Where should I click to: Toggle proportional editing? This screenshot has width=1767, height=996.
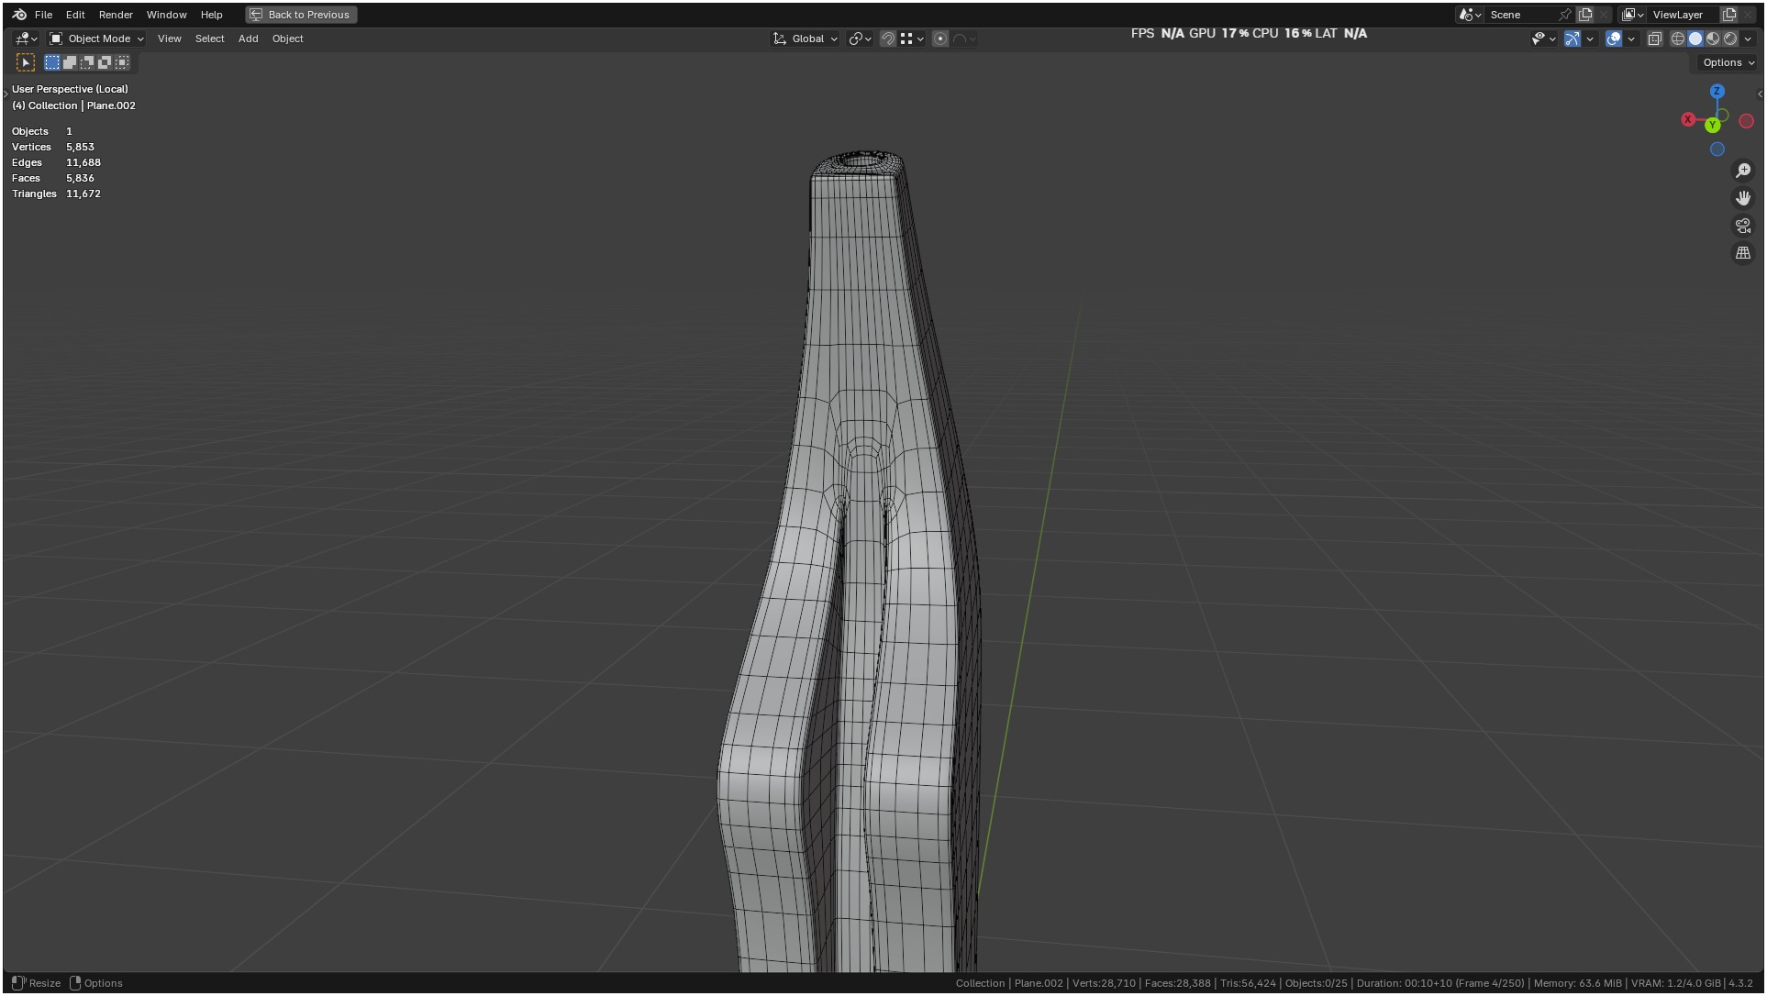(940, 39)
